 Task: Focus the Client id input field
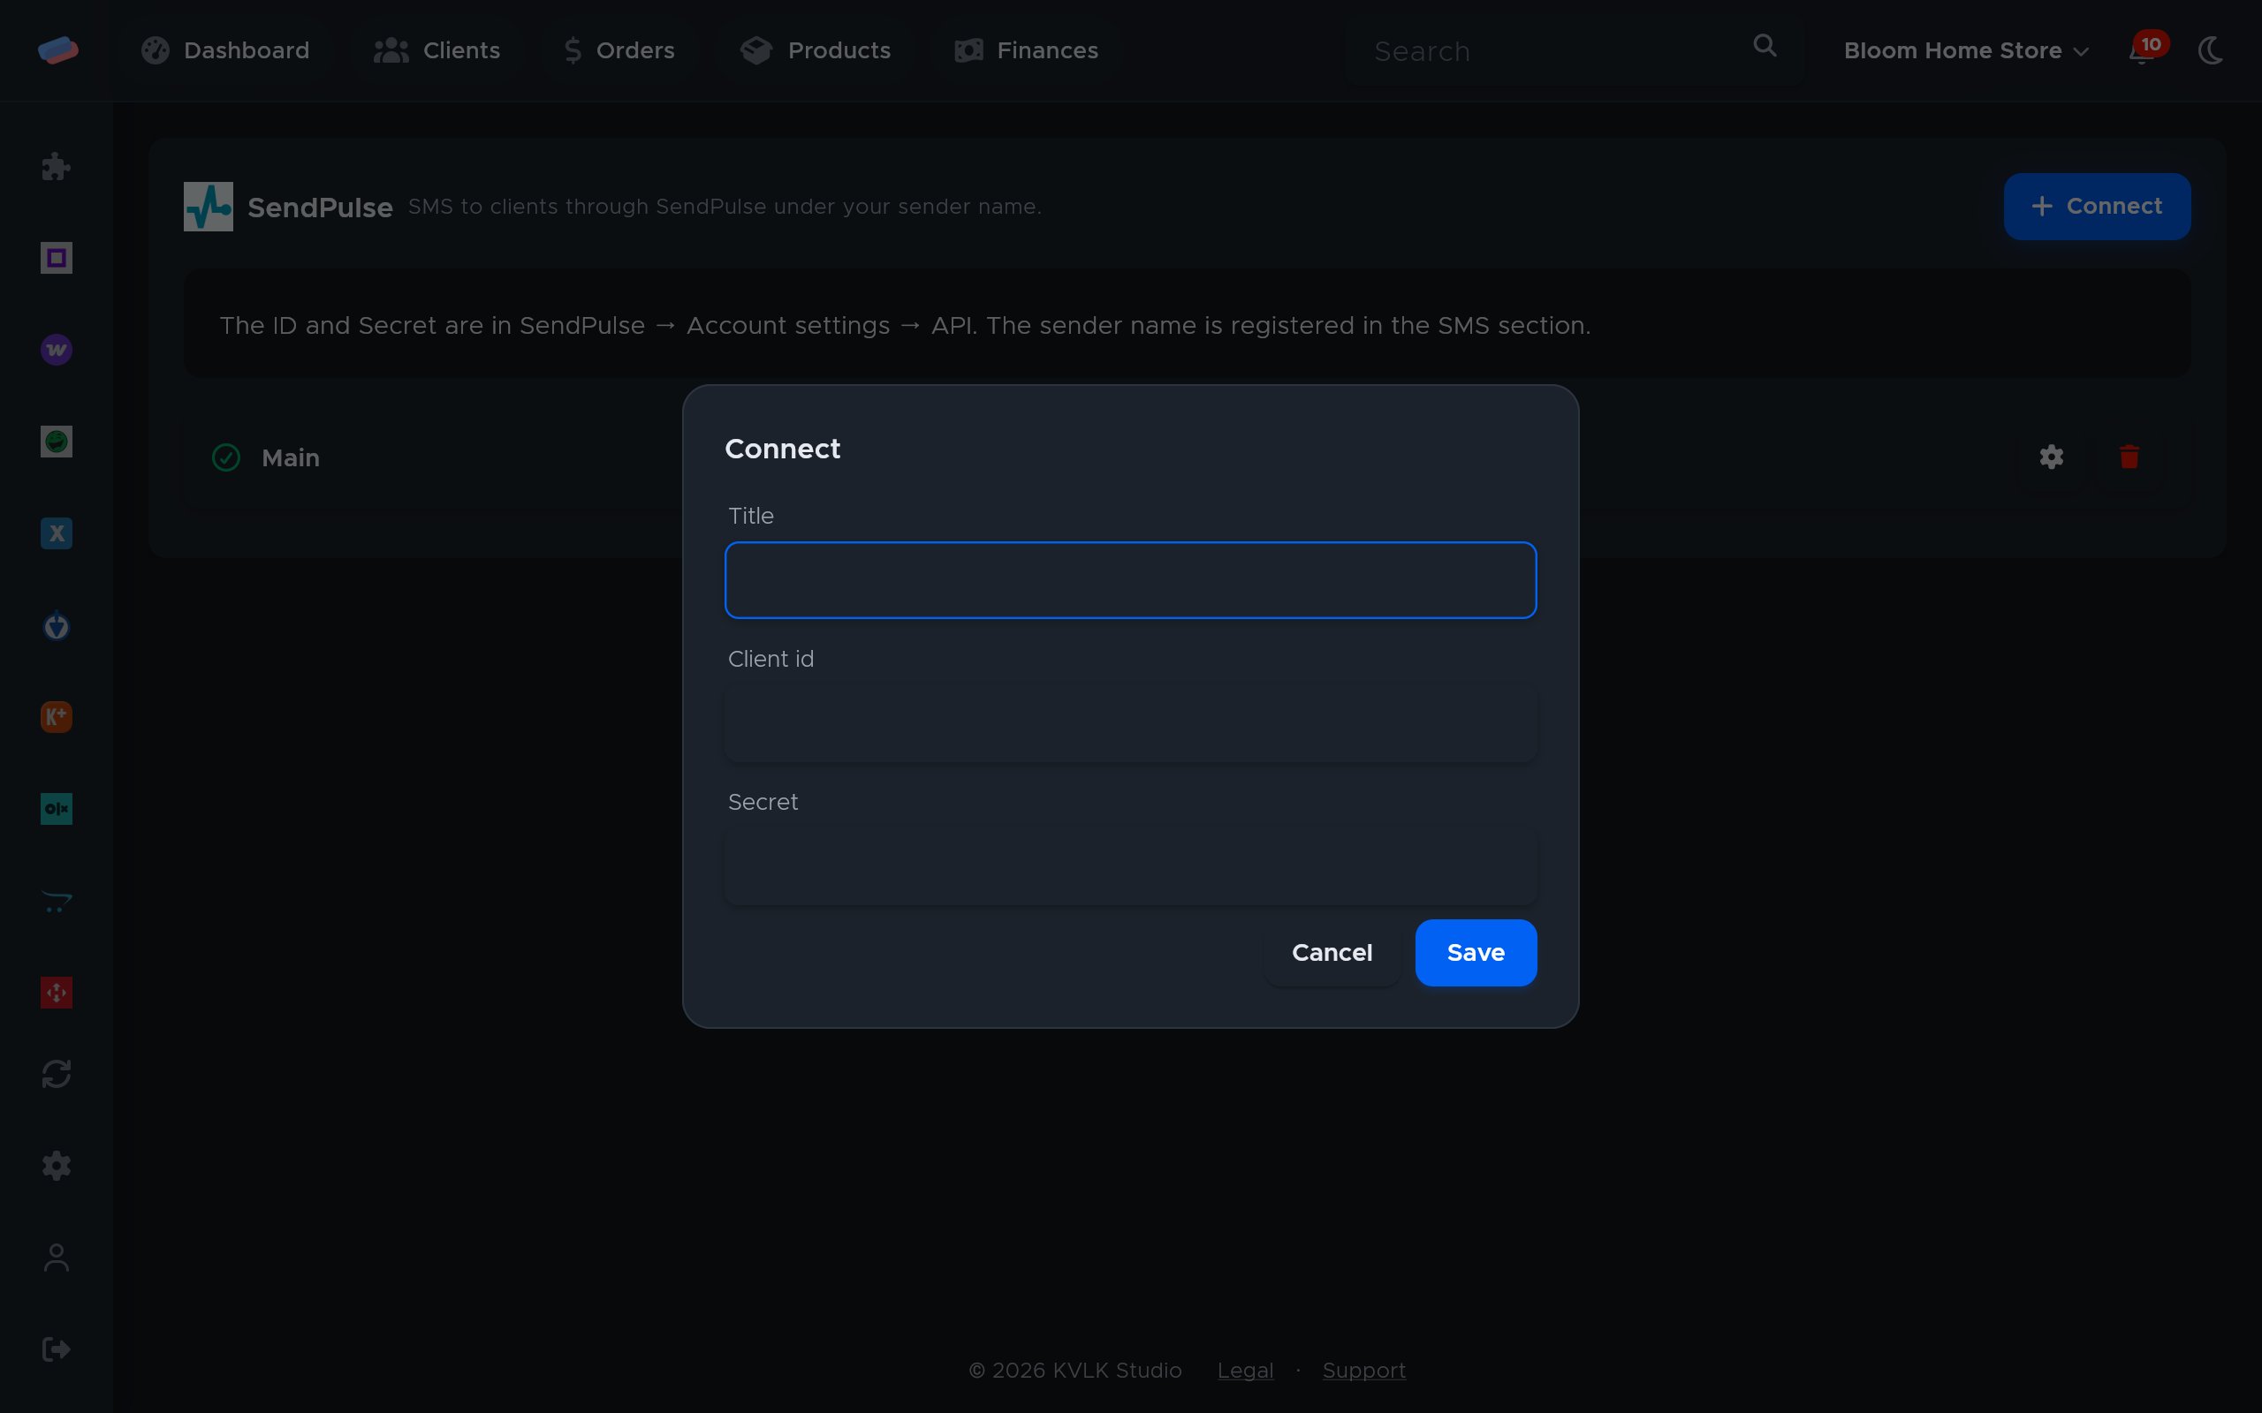pyautogui.click(x=1130, y=723)
